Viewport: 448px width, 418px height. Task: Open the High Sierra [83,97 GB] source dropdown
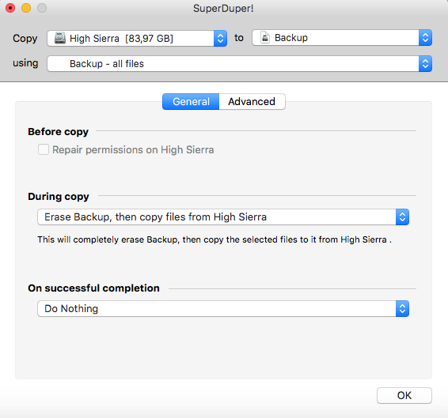point(137,38)
